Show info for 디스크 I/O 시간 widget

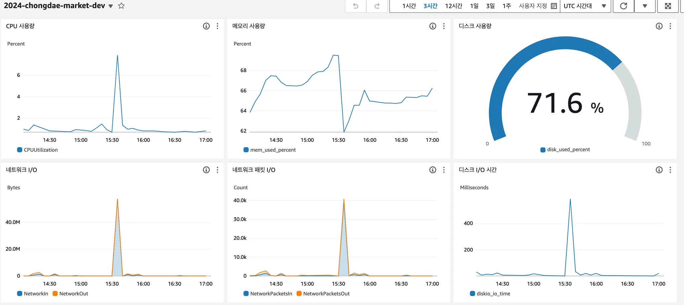(659, 170)
